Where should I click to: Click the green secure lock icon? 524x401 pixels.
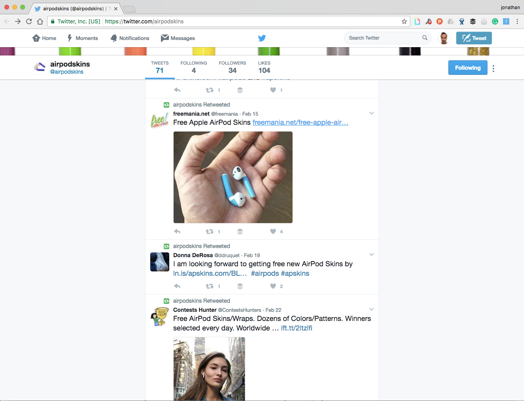[x=53, y=21]
